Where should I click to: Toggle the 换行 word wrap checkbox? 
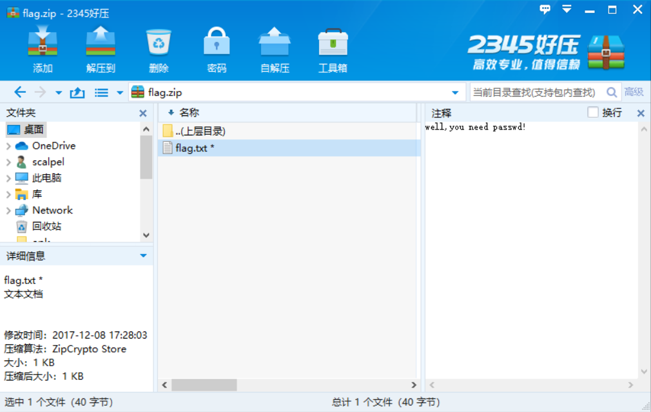pyautogui.click(x=593, y=113)
